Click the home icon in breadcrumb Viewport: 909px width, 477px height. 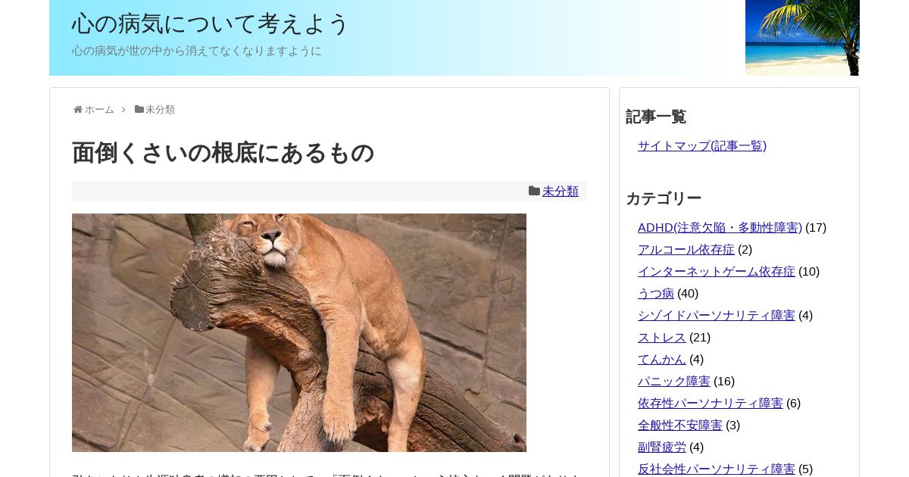(x=77, y=110)
